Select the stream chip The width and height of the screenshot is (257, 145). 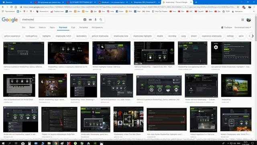pyautogui.click(x=194, y=36)
